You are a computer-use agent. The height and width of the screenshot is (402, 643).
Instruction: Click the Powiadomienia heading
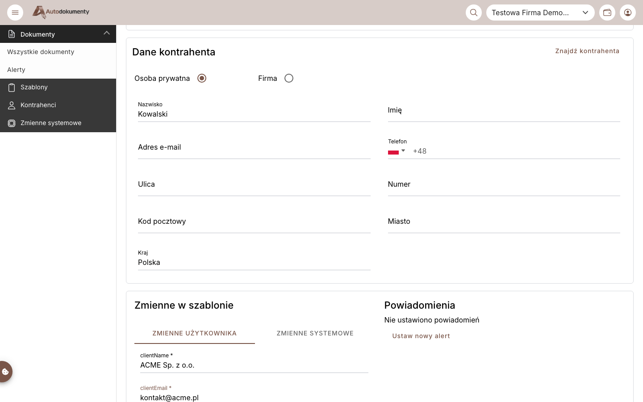click(x=420, y=305)
